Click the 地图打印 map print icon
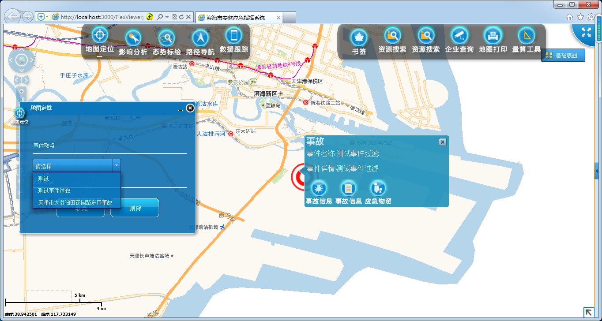Image resolution: width=602 pixels, height=321 pixels. [x=493, y=35]
